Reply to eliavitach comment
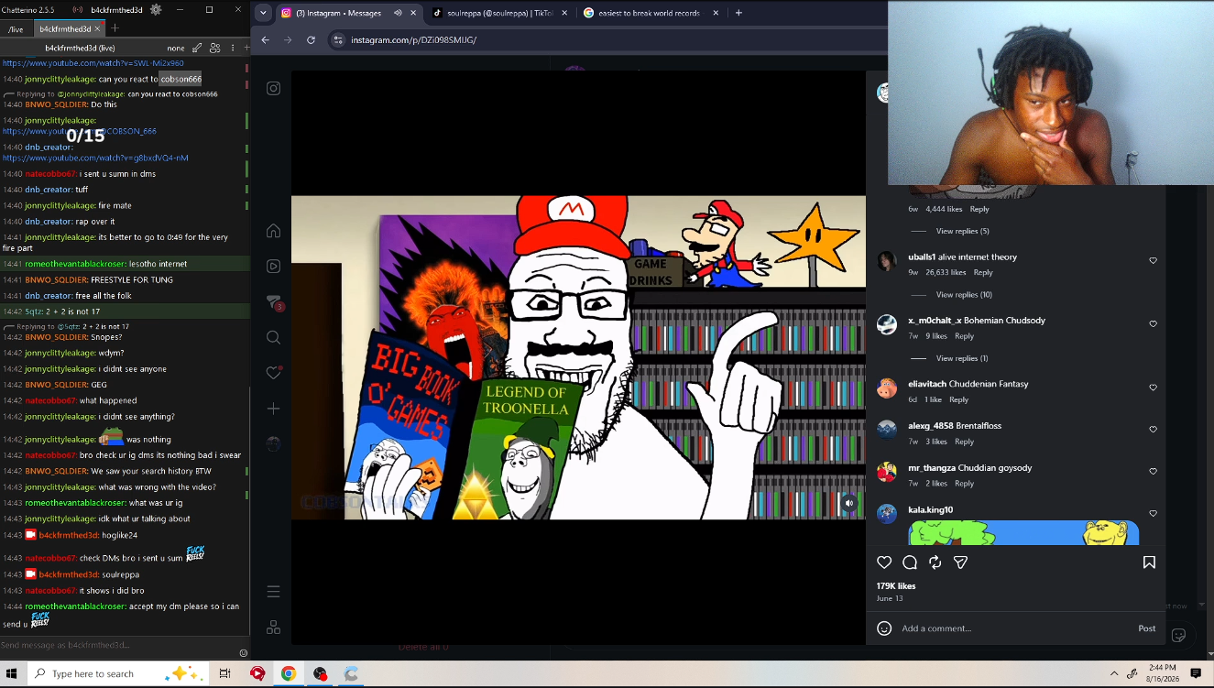The image size is (1214, 688). coord(958,400)
